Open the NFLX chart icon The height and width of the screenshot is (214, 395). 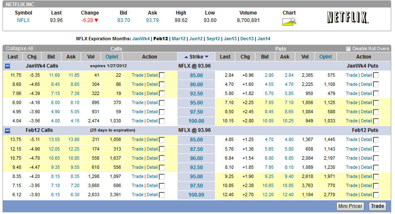click(289, 22)
